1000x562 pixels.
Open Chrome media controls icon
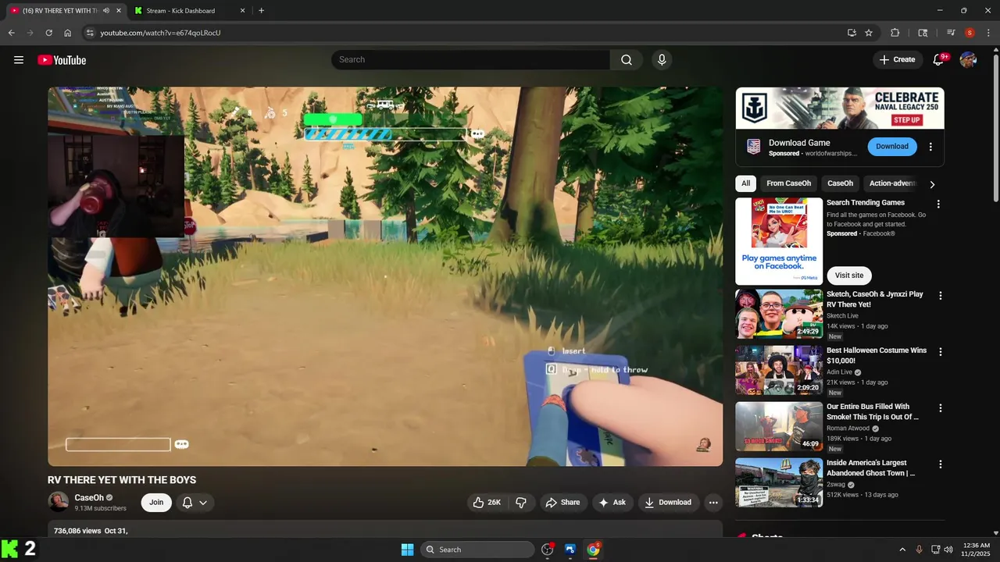(951, 33)
